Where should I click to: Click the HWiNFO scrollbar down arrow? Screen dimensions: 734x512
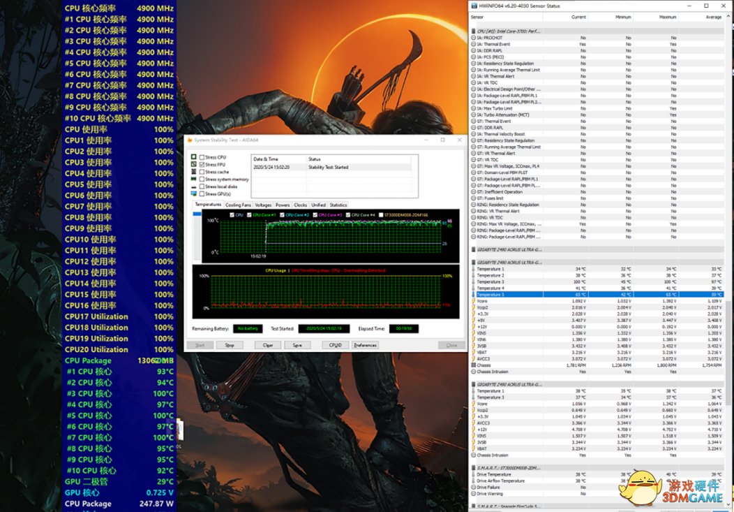point(729,504)
